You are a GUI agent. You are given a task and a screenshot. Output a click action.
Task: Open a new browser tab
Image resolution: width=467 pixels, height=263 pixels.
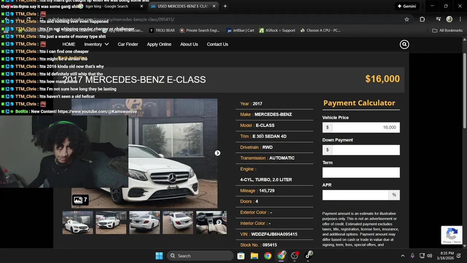pos(225,6)
